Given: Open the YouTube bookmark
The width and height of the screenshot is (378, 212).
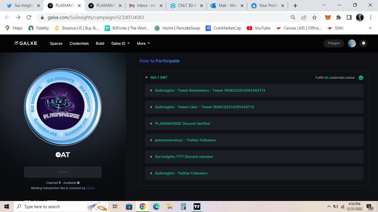Looking at the screenshot, I should coord(258,28).
